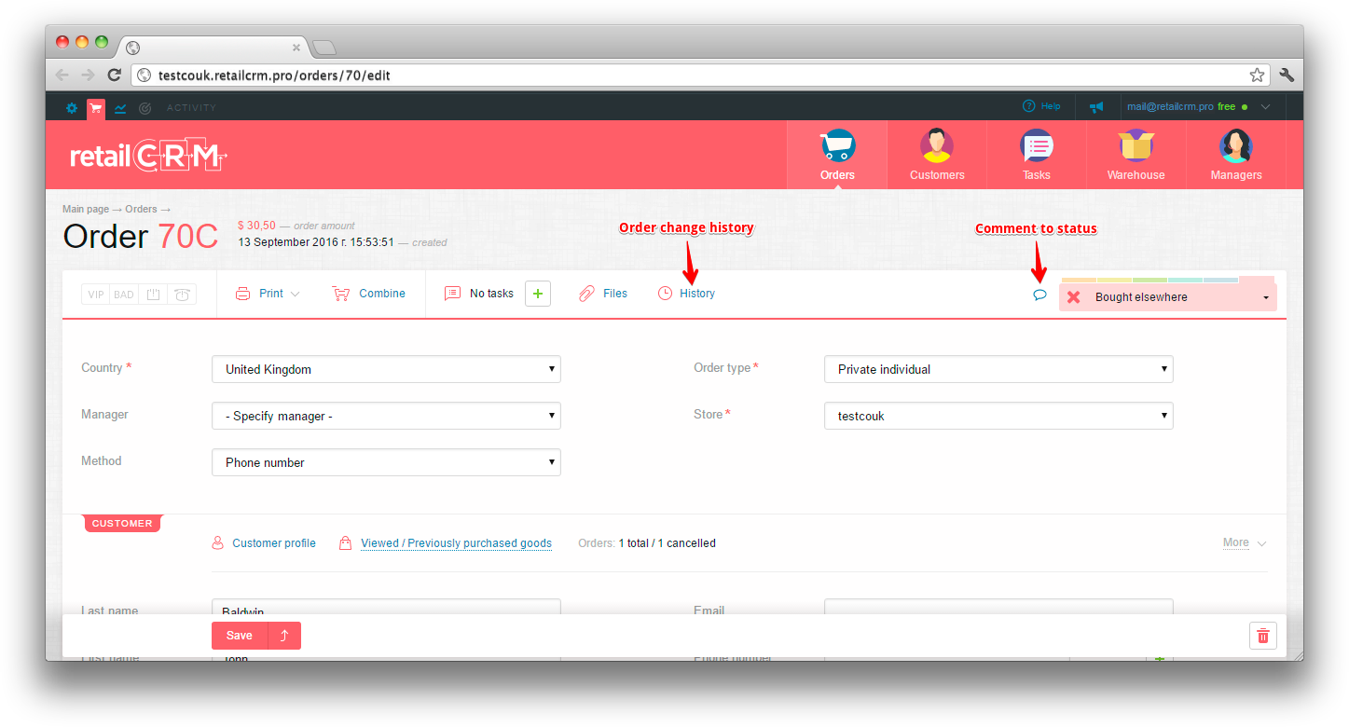Screen dimensions: 1349x727
Task: Click the browser back arrow
Action: 62,75
